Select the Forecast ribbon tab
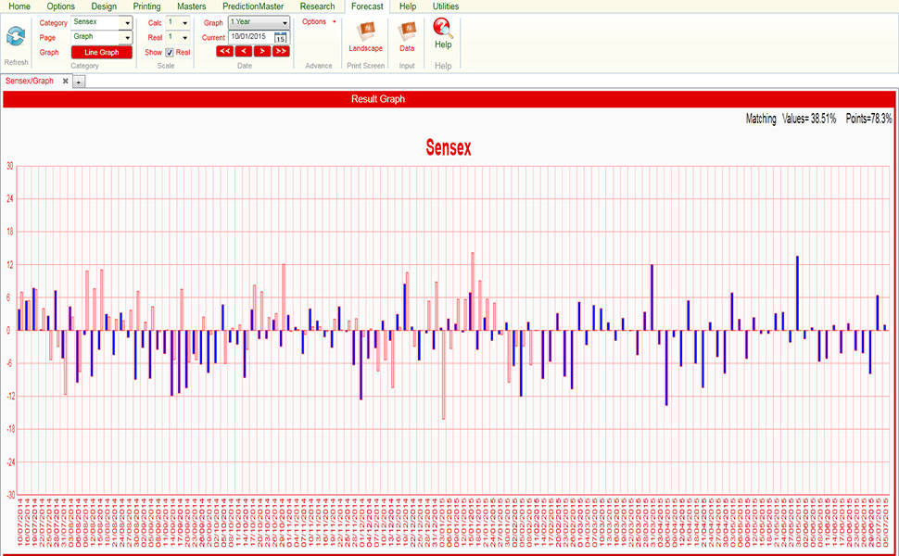The width and height of the screenshot is (899, 556). click(367, 6)
